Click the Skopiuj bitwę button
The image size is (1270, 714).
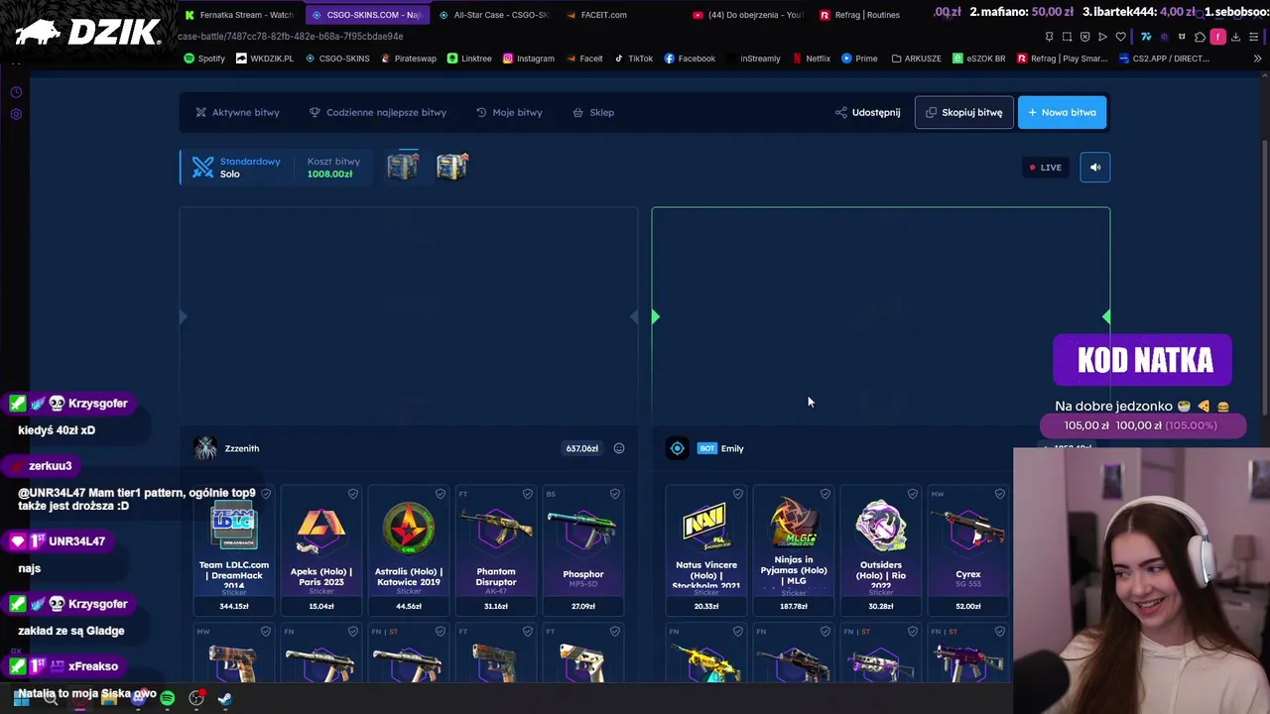(x=963, y=112)
